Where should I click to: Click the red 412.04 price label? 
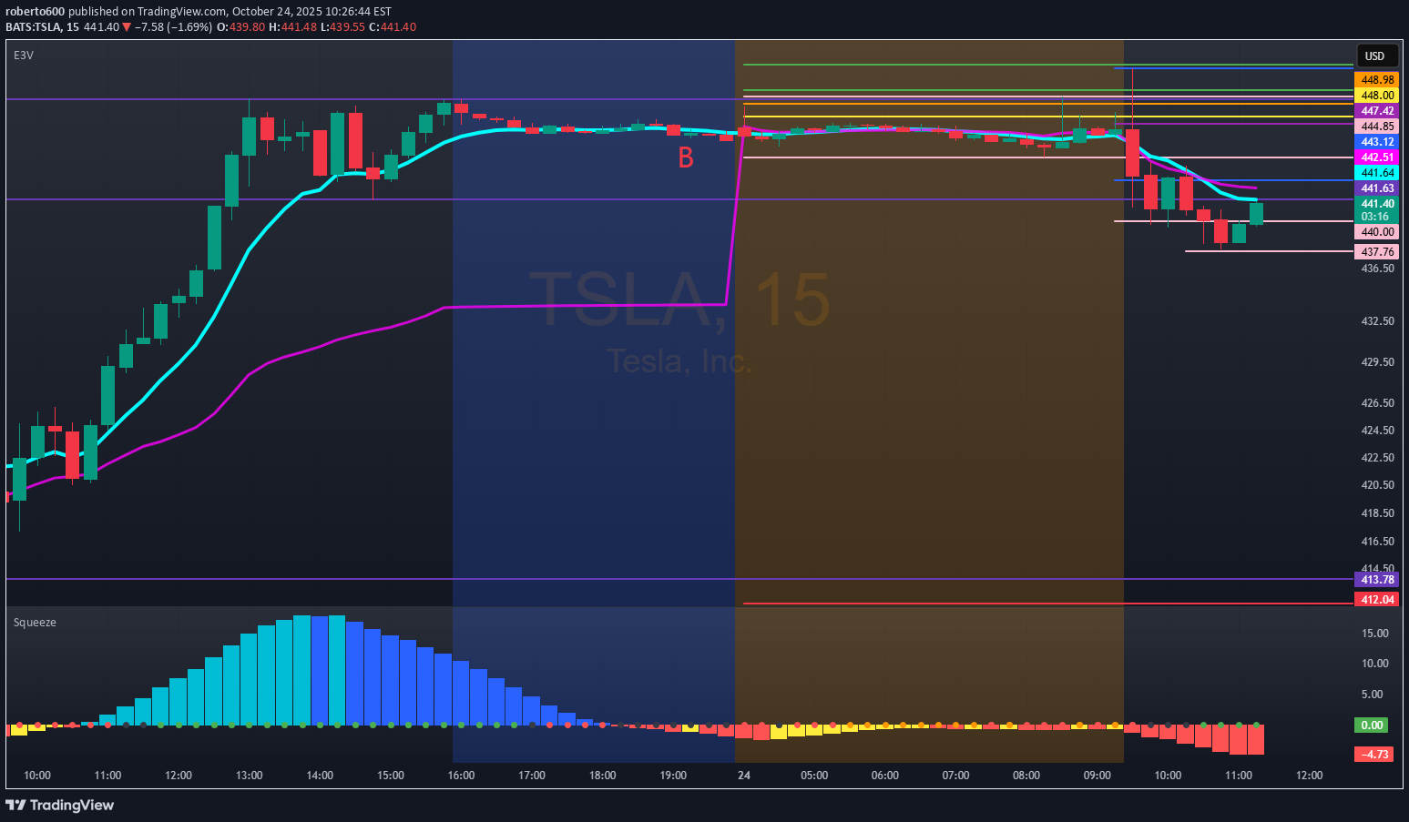[1377, 600]
